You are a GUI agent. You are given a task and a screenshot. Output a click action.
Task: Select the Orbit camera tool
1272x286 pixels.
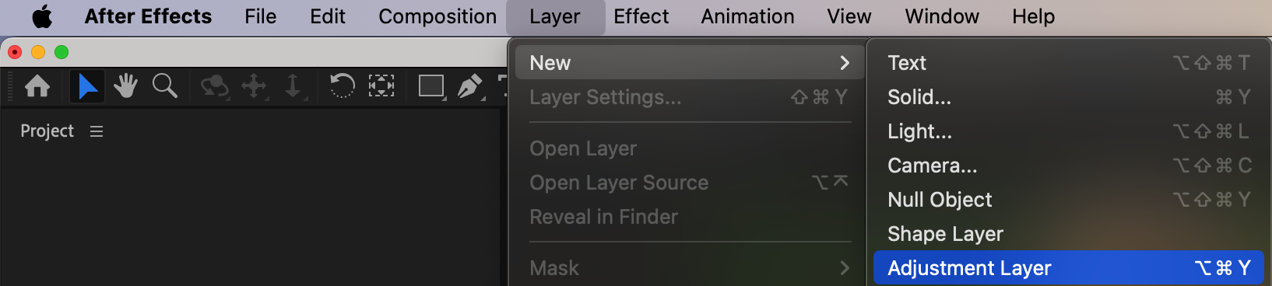pos(214,85)
